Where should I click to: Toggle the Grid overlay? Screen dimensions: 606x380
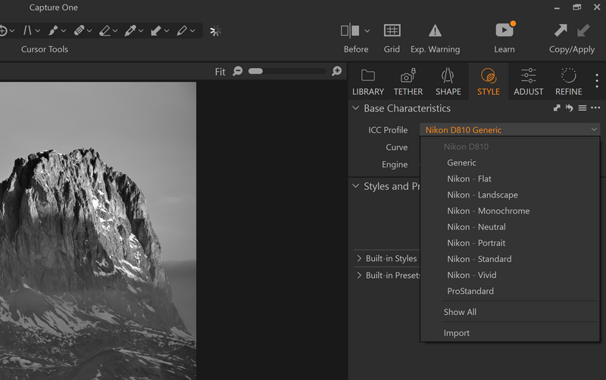392,30
